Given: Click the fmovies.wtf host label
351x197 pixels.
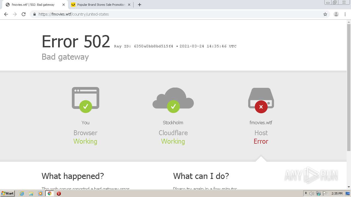Looking at the screenshot, I should pos(261,123).
